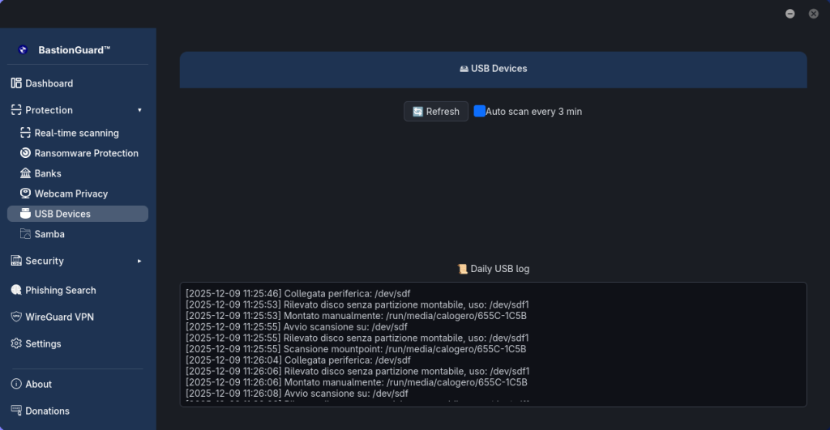
Task: Close the BastionGuard window
Action: click(x=814, y=14)
